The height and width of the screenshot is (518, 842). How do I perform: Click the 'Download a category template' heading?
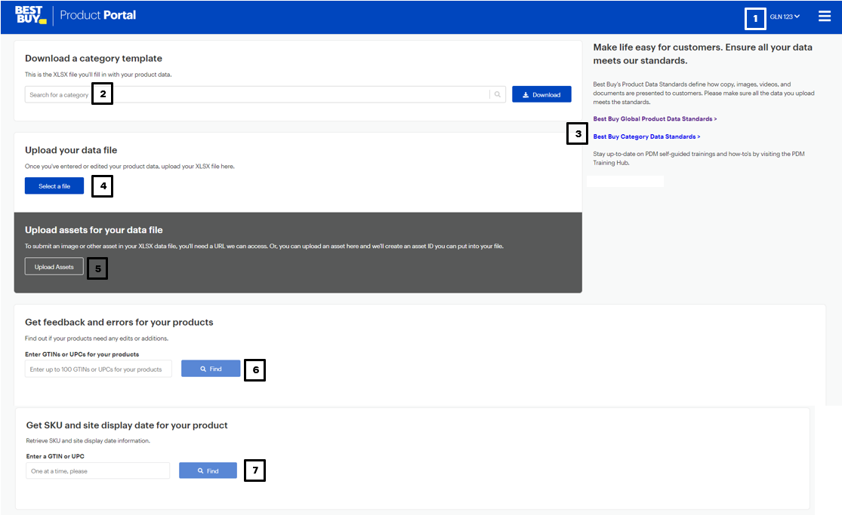pos(94,59)
